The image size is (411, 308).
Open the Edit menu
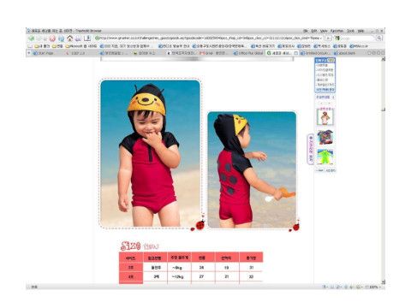(x=314, y=31)
